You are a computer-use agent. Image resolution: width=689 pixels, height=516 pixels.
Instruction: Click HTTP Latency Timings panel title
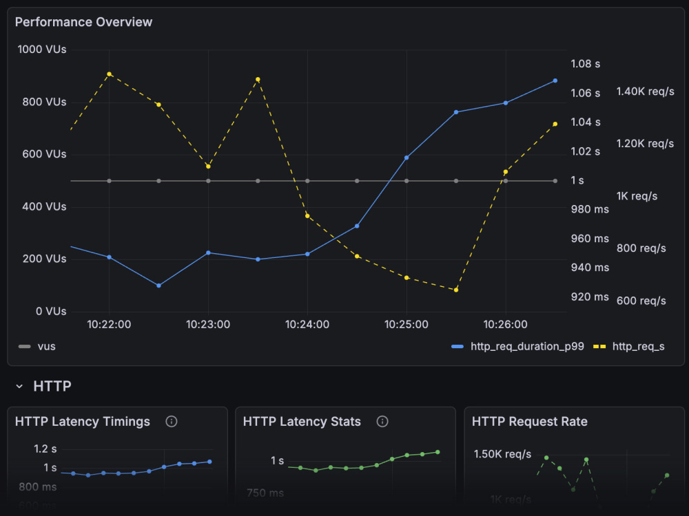[83, 422]
